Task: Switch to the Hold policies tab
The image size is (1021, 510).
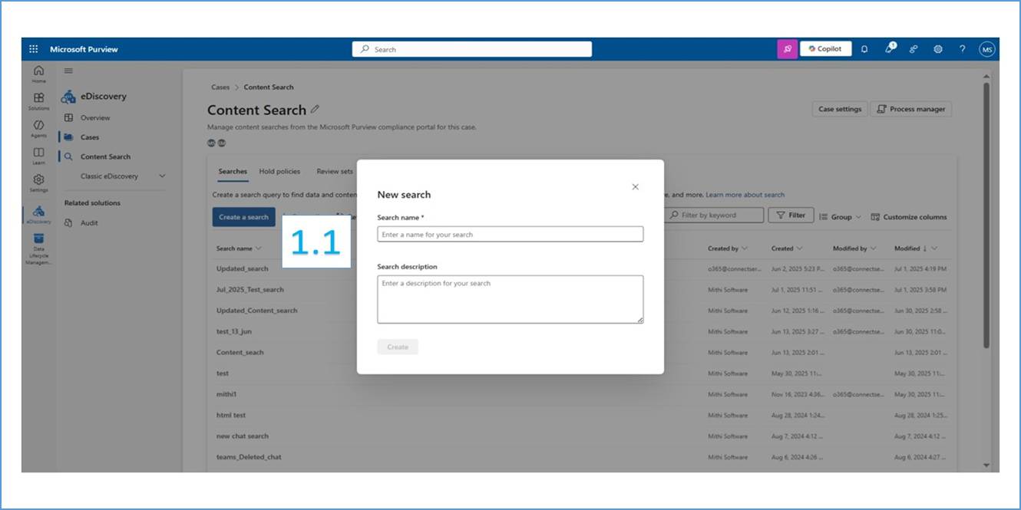Action: pos(279,171)
